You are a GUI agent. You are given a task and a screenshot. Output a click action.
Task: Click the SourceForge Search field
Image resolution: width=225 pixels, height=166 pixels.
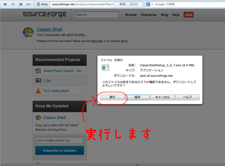[96, 14]
